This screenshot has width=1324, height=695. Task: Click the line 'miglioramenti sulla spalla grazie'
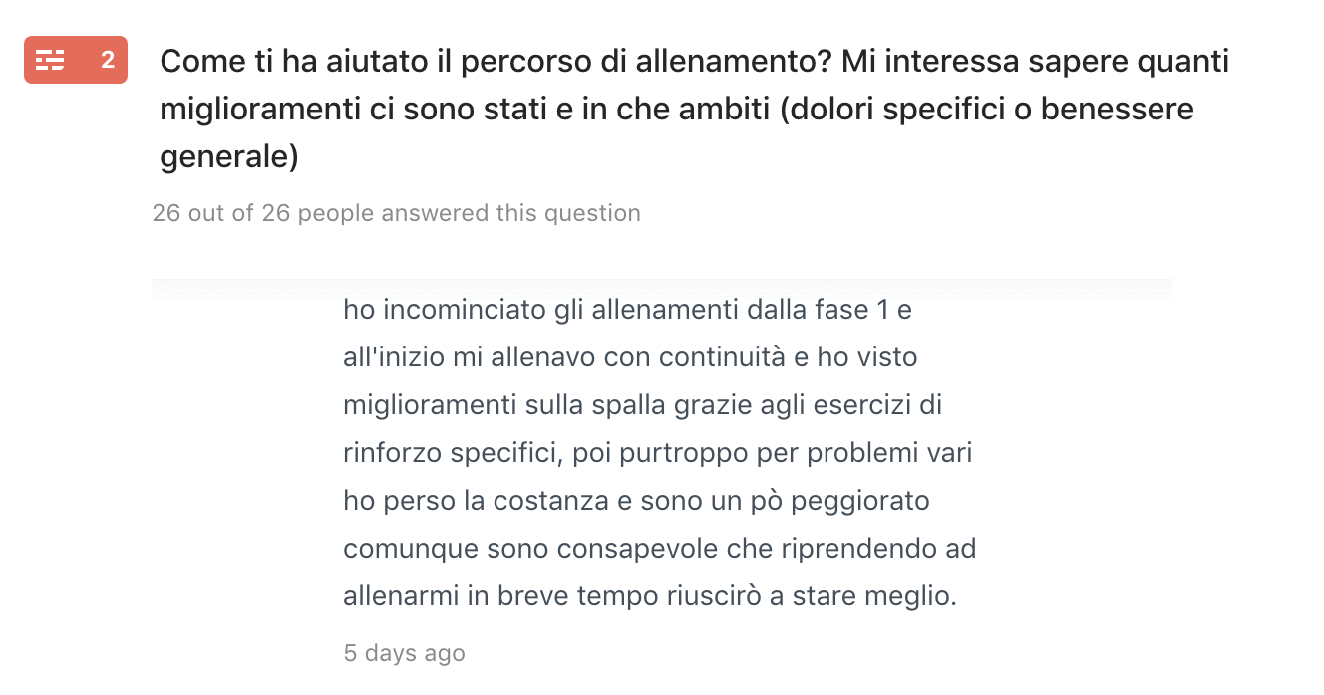[642, 405]
